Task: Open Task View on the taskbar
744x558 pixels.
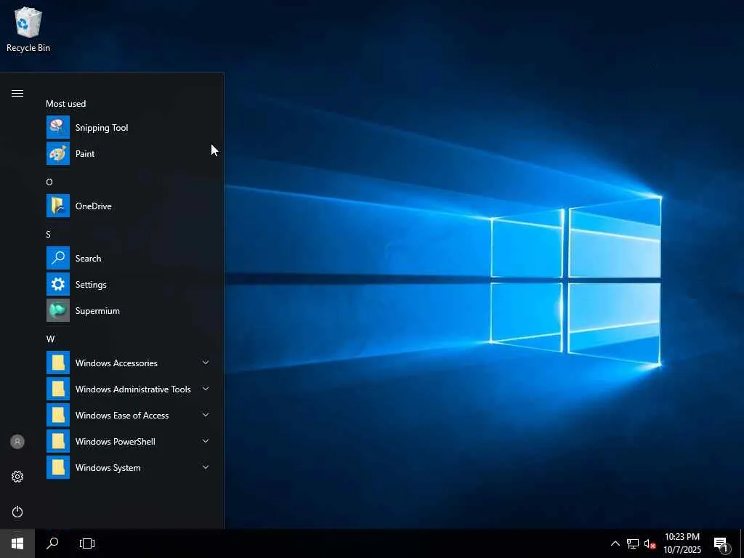Action: point(87,543)
